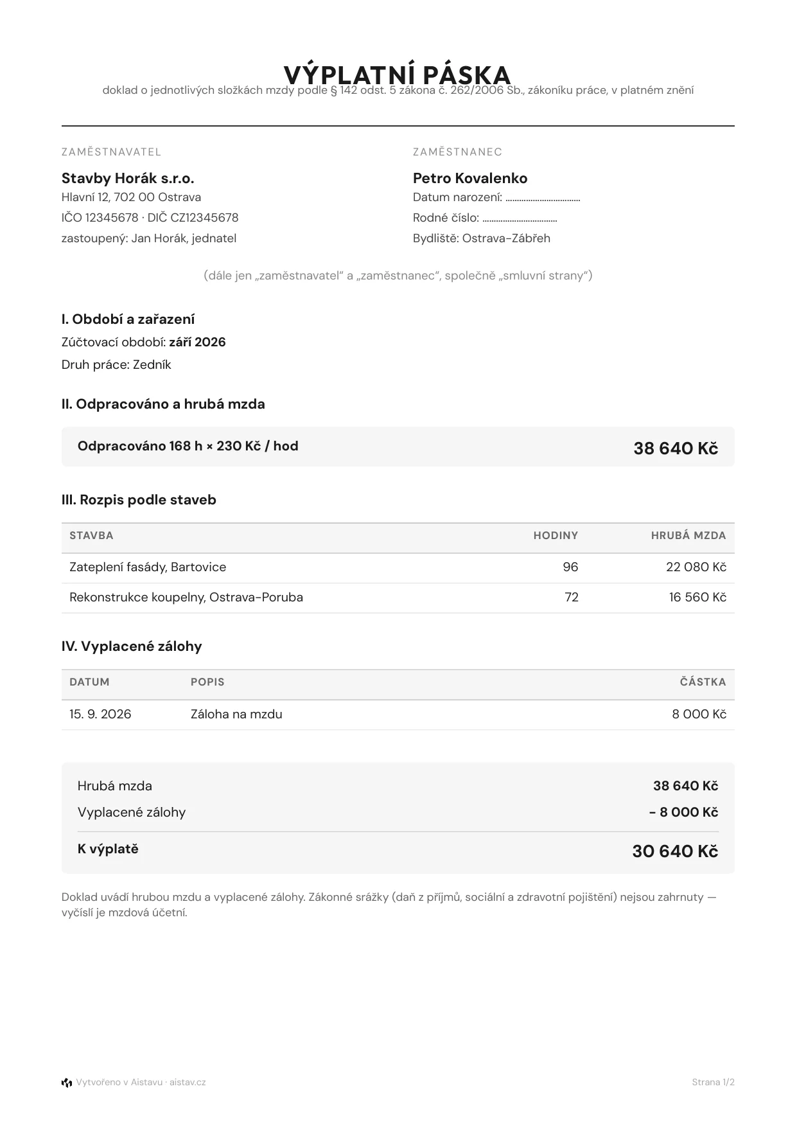Click the HRUBÁ MZDA column header
The height and width of the screenshot is (1127, 797).
(688, 535)
